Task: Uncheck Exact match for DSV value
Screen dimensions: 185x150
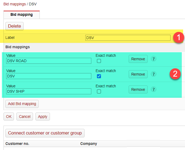Action: click(99, 76)
